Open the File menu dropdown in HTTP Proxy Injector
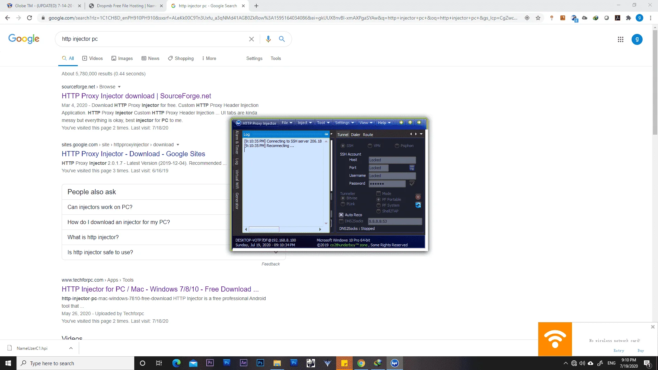 click(287, 123)
